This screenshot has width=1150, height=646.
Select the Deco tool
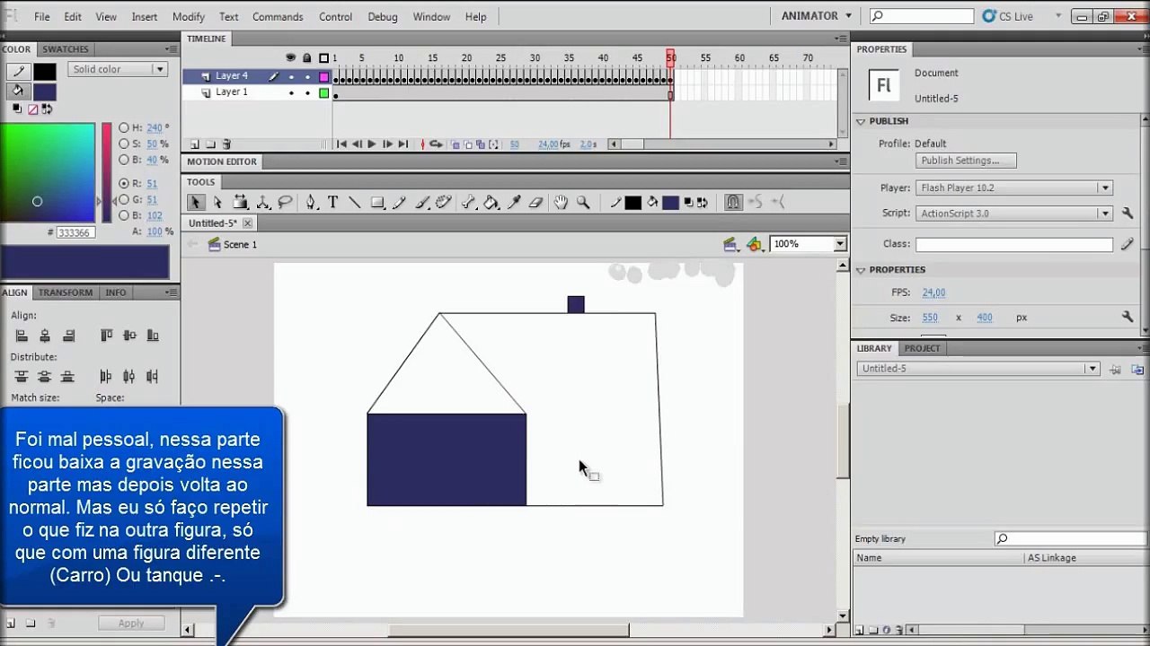(443, 203)
